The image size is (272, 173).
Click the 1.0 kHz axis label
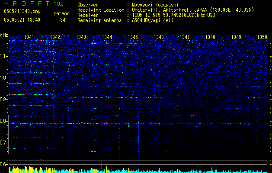[4, 78]
